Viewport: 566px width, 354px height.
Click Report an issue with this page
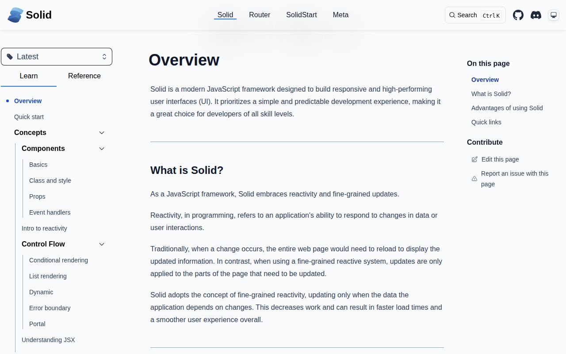coord(515,179)
